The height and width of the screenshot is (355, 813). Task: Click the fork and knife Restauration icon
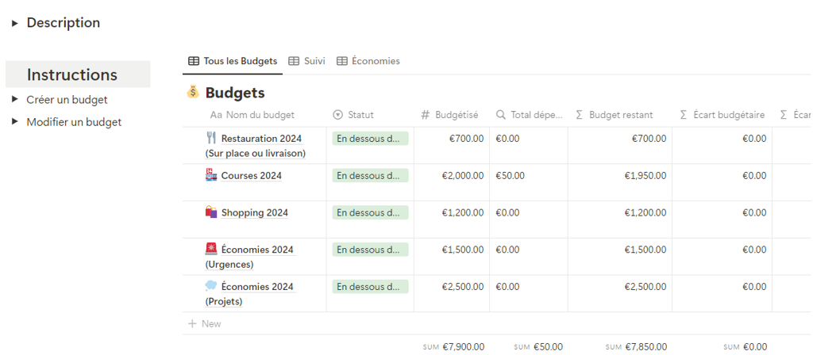click(x=210, y=138)
